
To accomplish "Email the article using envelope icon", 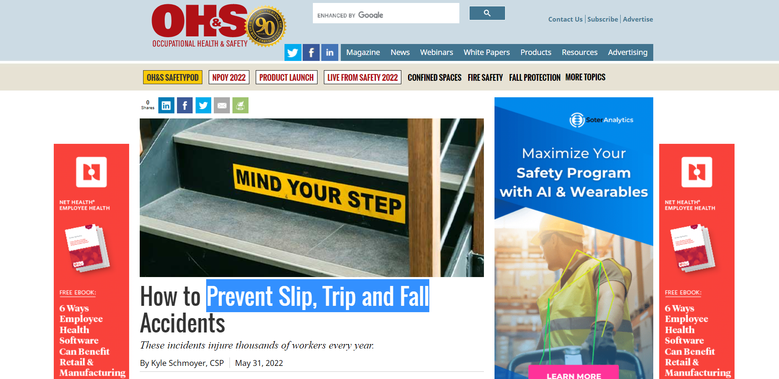I will (222, 105).
